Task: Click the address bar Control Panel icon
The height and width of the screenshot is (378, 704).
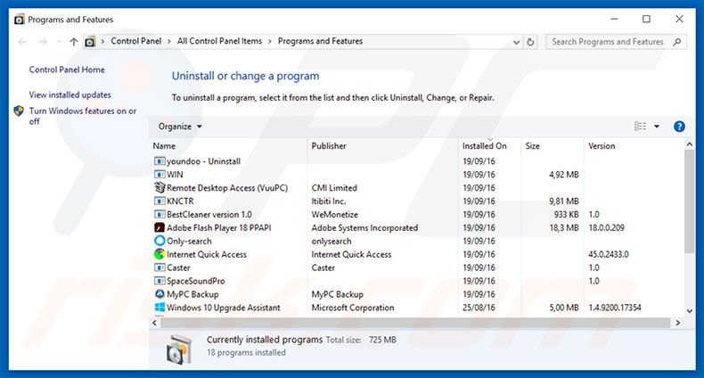Action: pos(90,42)
